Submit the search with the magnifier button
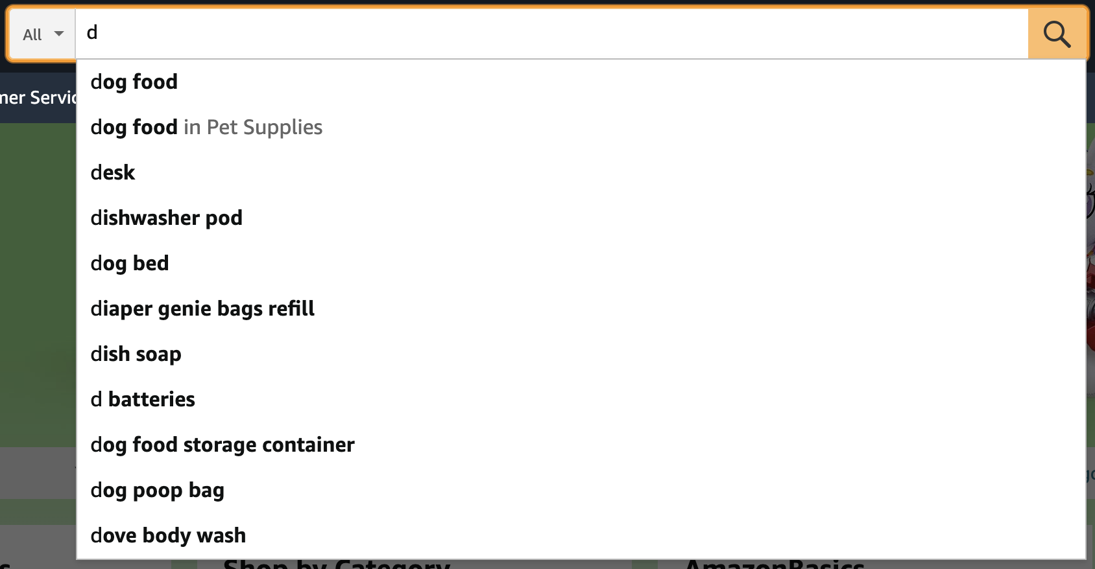The width and height of the screenshot is (1095, 569). coord(1057,34)
